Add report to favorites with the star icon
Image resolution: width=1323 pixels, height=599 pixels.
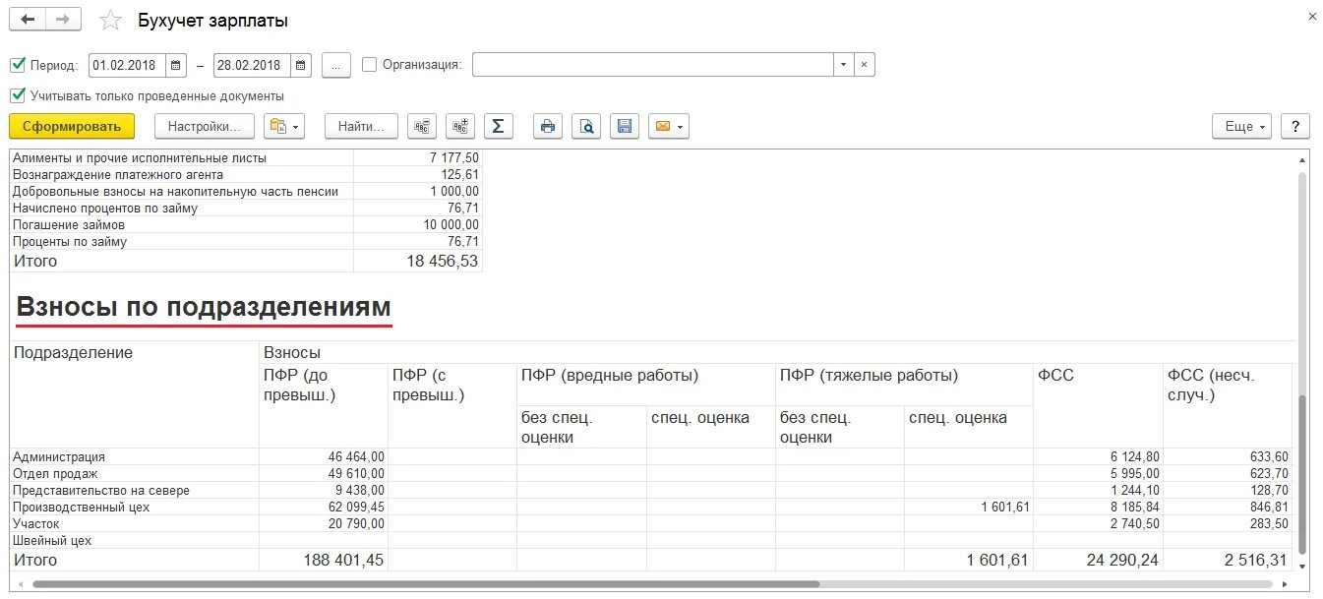click(x=111, y=21)
